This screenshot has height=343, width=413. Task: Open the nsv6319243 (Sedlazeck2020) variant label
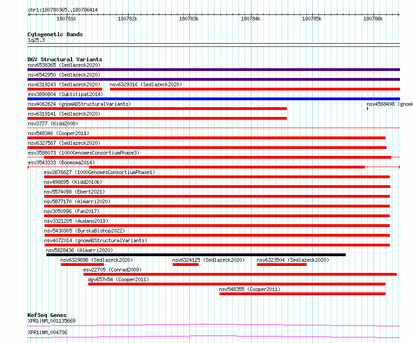click(64, 84)
